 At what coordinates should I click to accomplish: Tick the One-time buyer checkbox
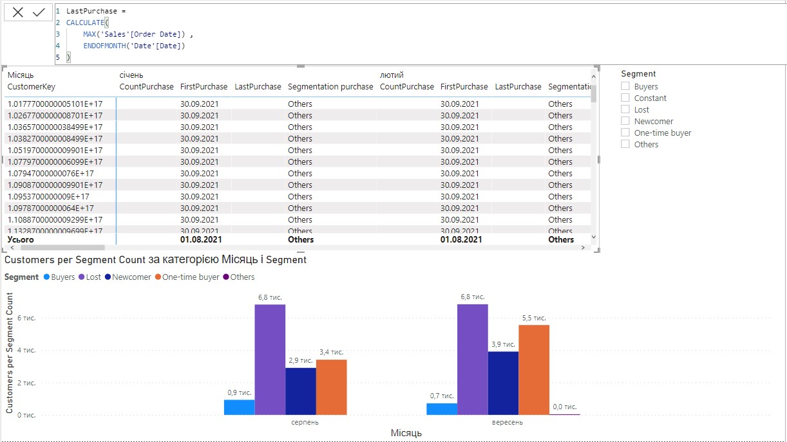click(x=625, y=133)
